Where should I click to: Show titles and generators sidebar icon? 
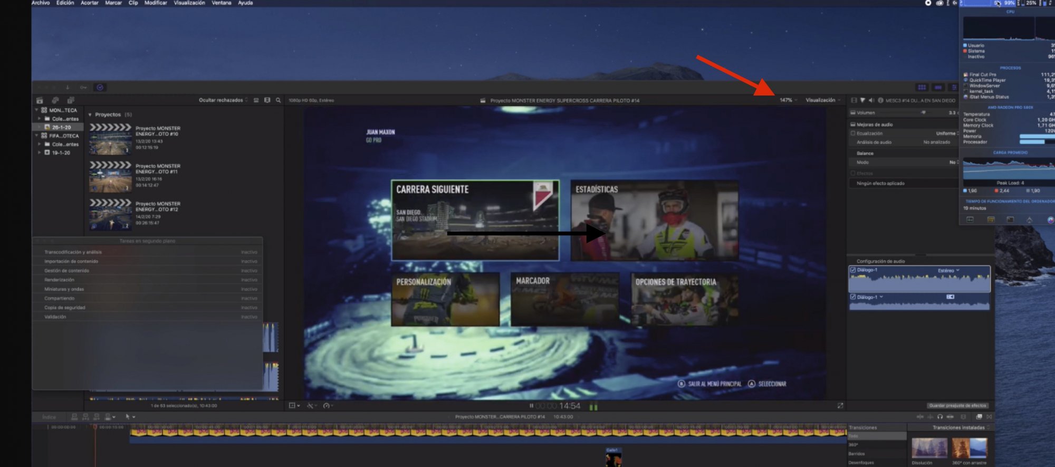71,100
